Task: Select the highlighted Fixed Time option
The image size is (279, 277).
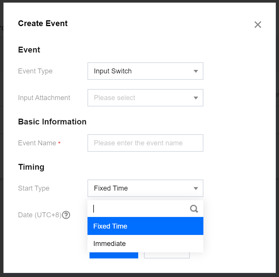Action: [x=145, y=226]
